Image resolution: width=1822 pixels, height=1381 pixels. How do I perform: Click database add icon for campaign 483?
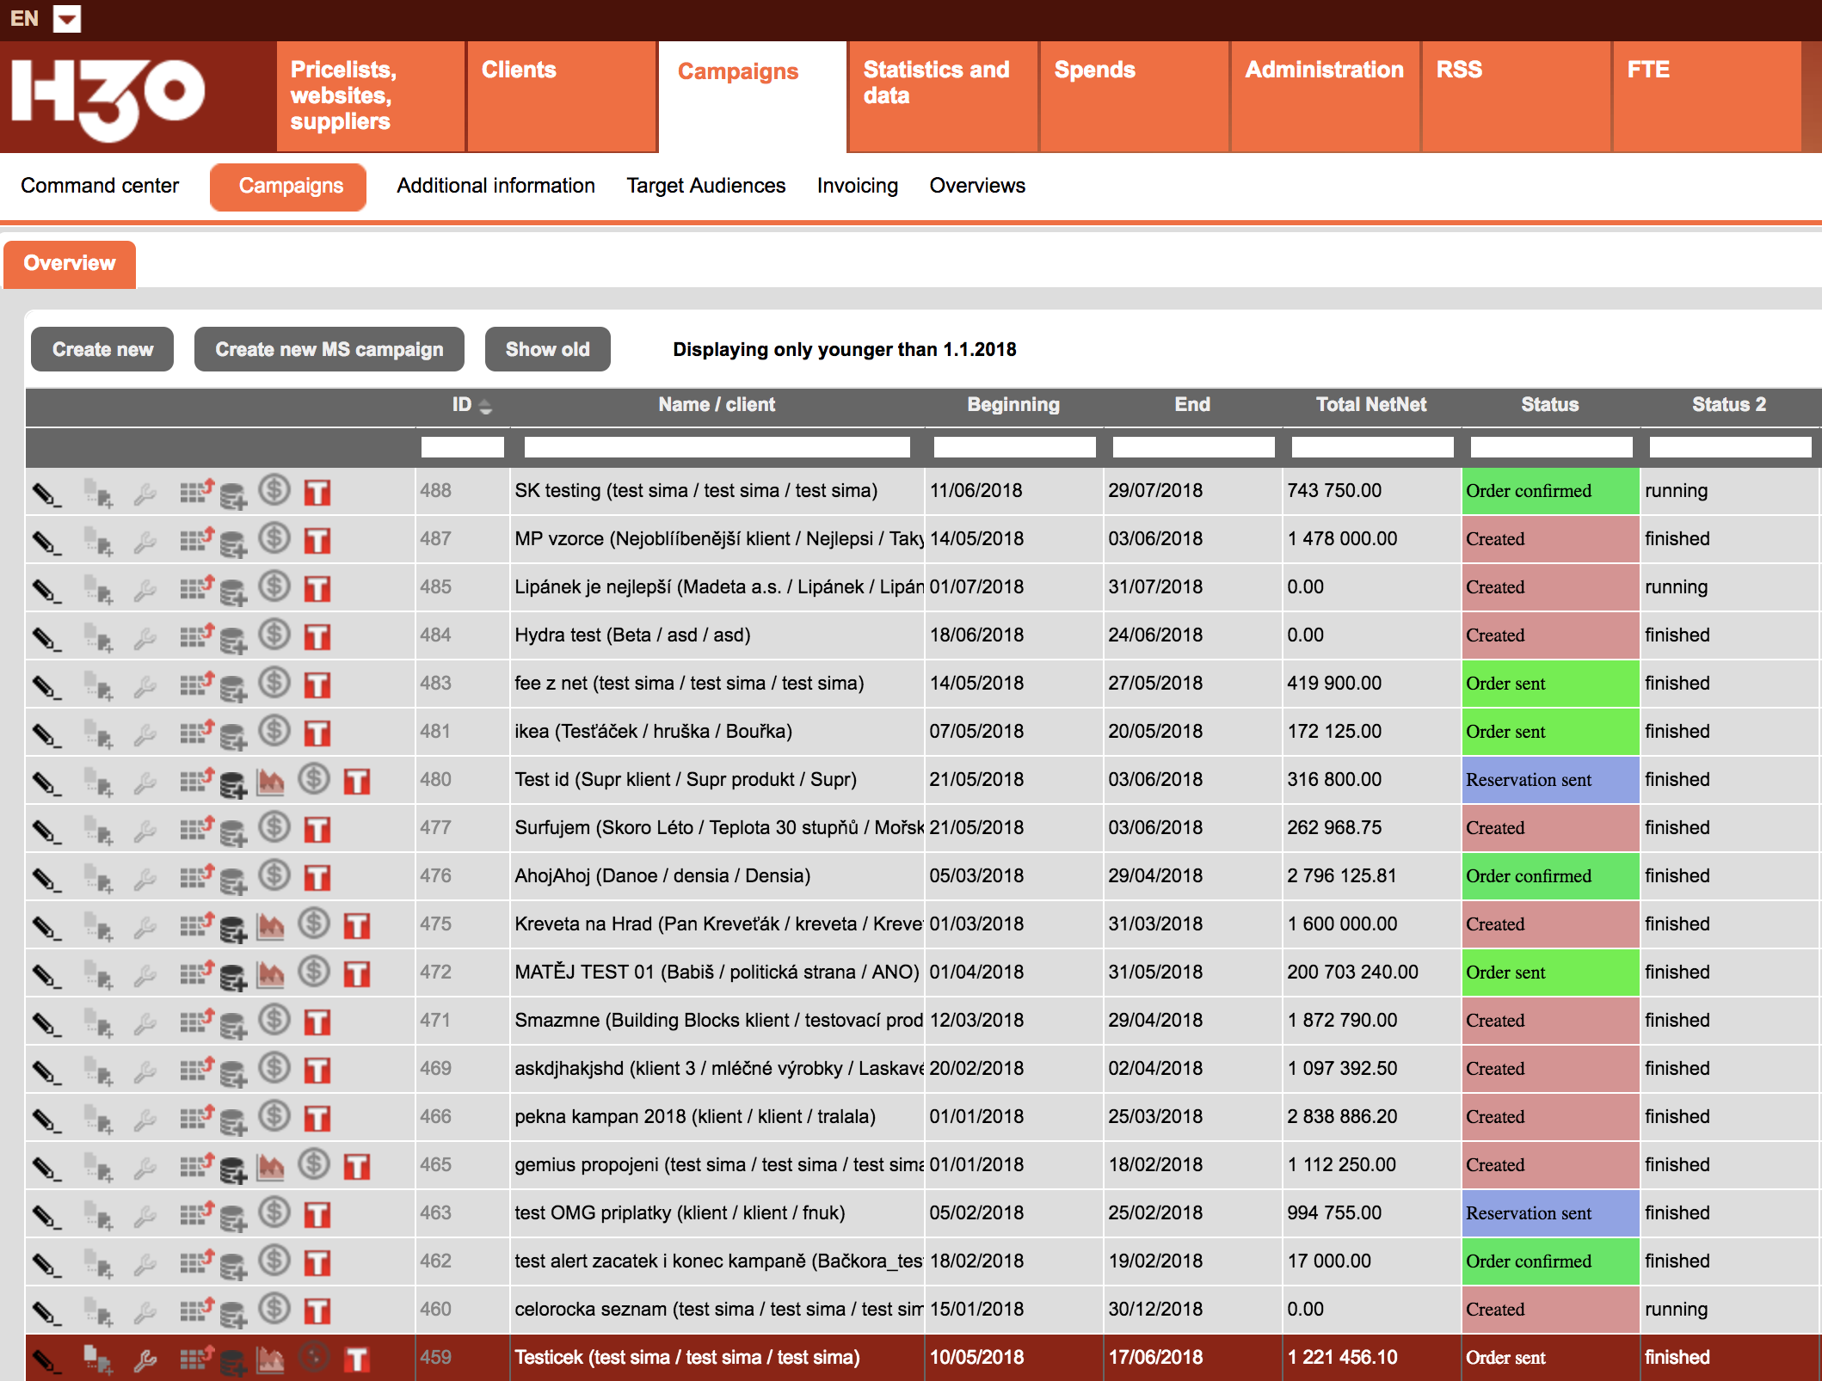click(232, 688)
